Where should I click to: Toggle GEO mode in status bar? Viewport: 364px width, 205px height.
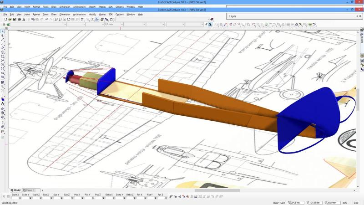pos(283,202)
